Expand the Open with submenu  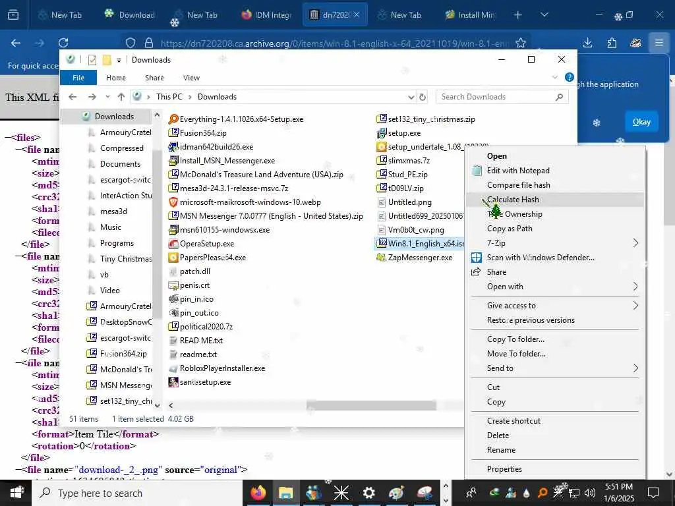635,287
